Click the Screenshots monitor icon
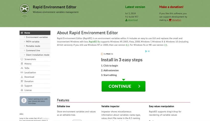The width and height of the screenshot is (210, 121). (x=22, y=59)
